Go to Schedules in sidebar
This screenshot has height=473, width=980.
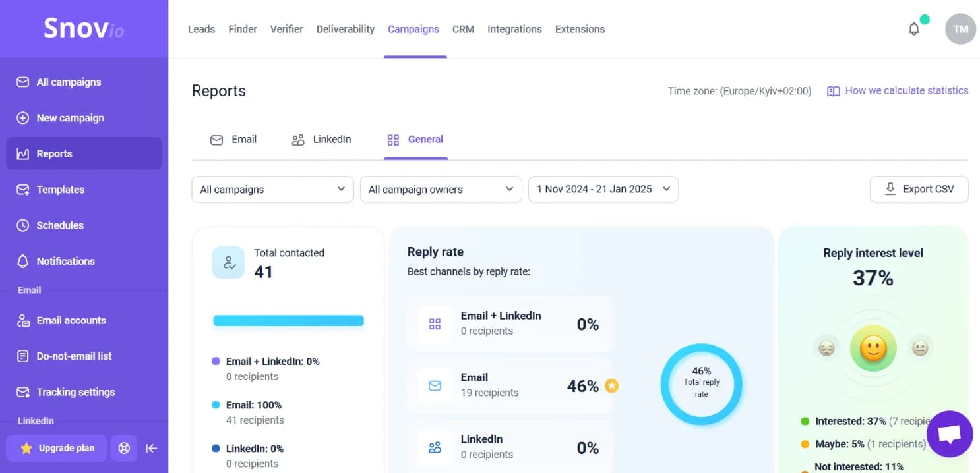(x=84, y=225)
